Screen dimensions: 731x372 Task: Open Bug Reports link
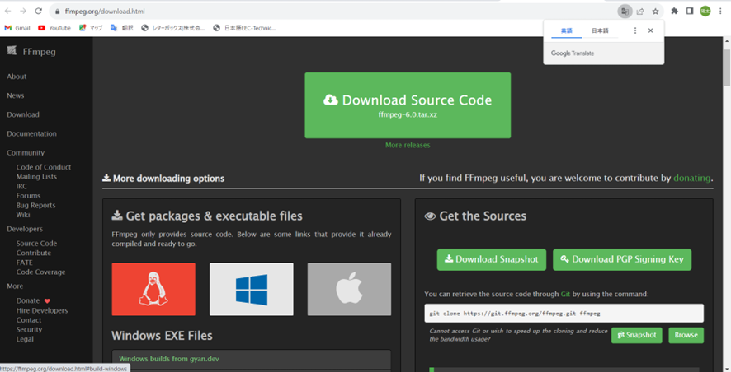tap(36, 205)
